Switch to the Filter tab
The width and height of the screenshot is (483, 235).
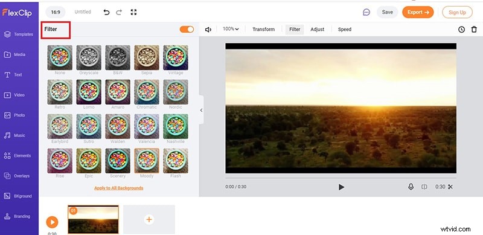[x=295, y=29]
